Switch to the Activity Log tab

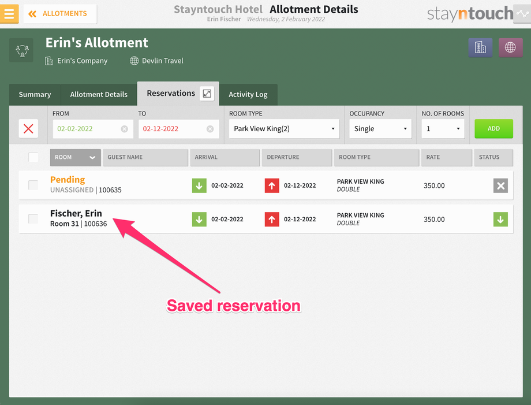tap(248, 95)
